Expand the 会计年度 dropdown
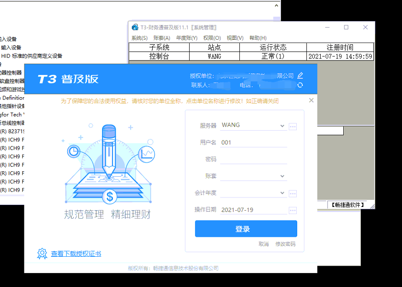This screenshot has height=287, width=402. 282,193
